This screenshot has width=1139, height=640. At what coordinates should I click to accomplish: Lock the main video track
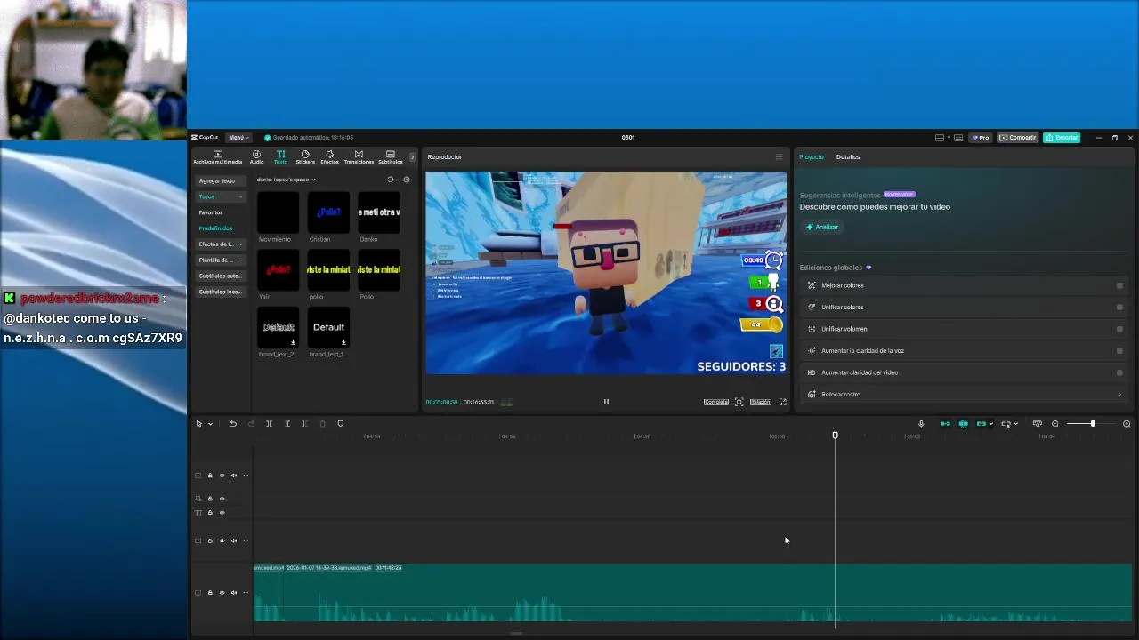[x=210, y=593]
